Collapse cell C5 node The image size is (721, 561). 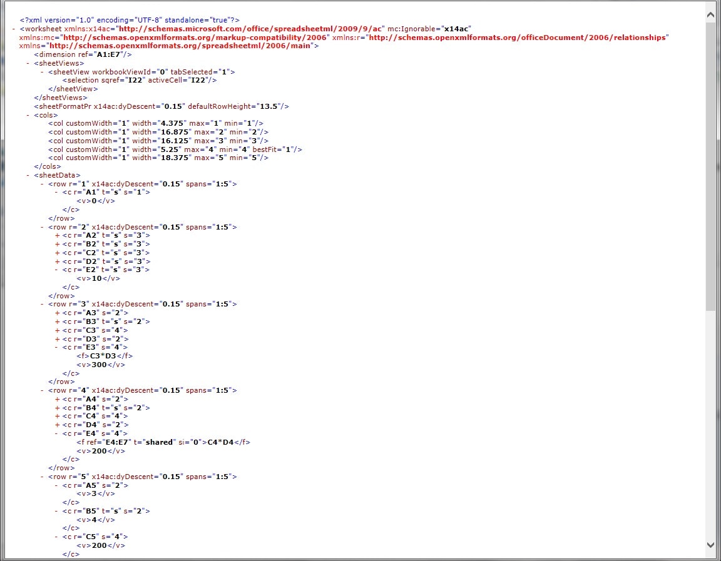click(x=56, y=537)
